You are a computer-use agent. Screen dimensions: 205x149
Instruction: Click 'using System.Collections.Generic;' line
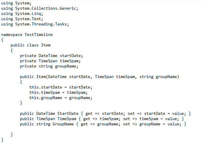[x=40, y=8]
